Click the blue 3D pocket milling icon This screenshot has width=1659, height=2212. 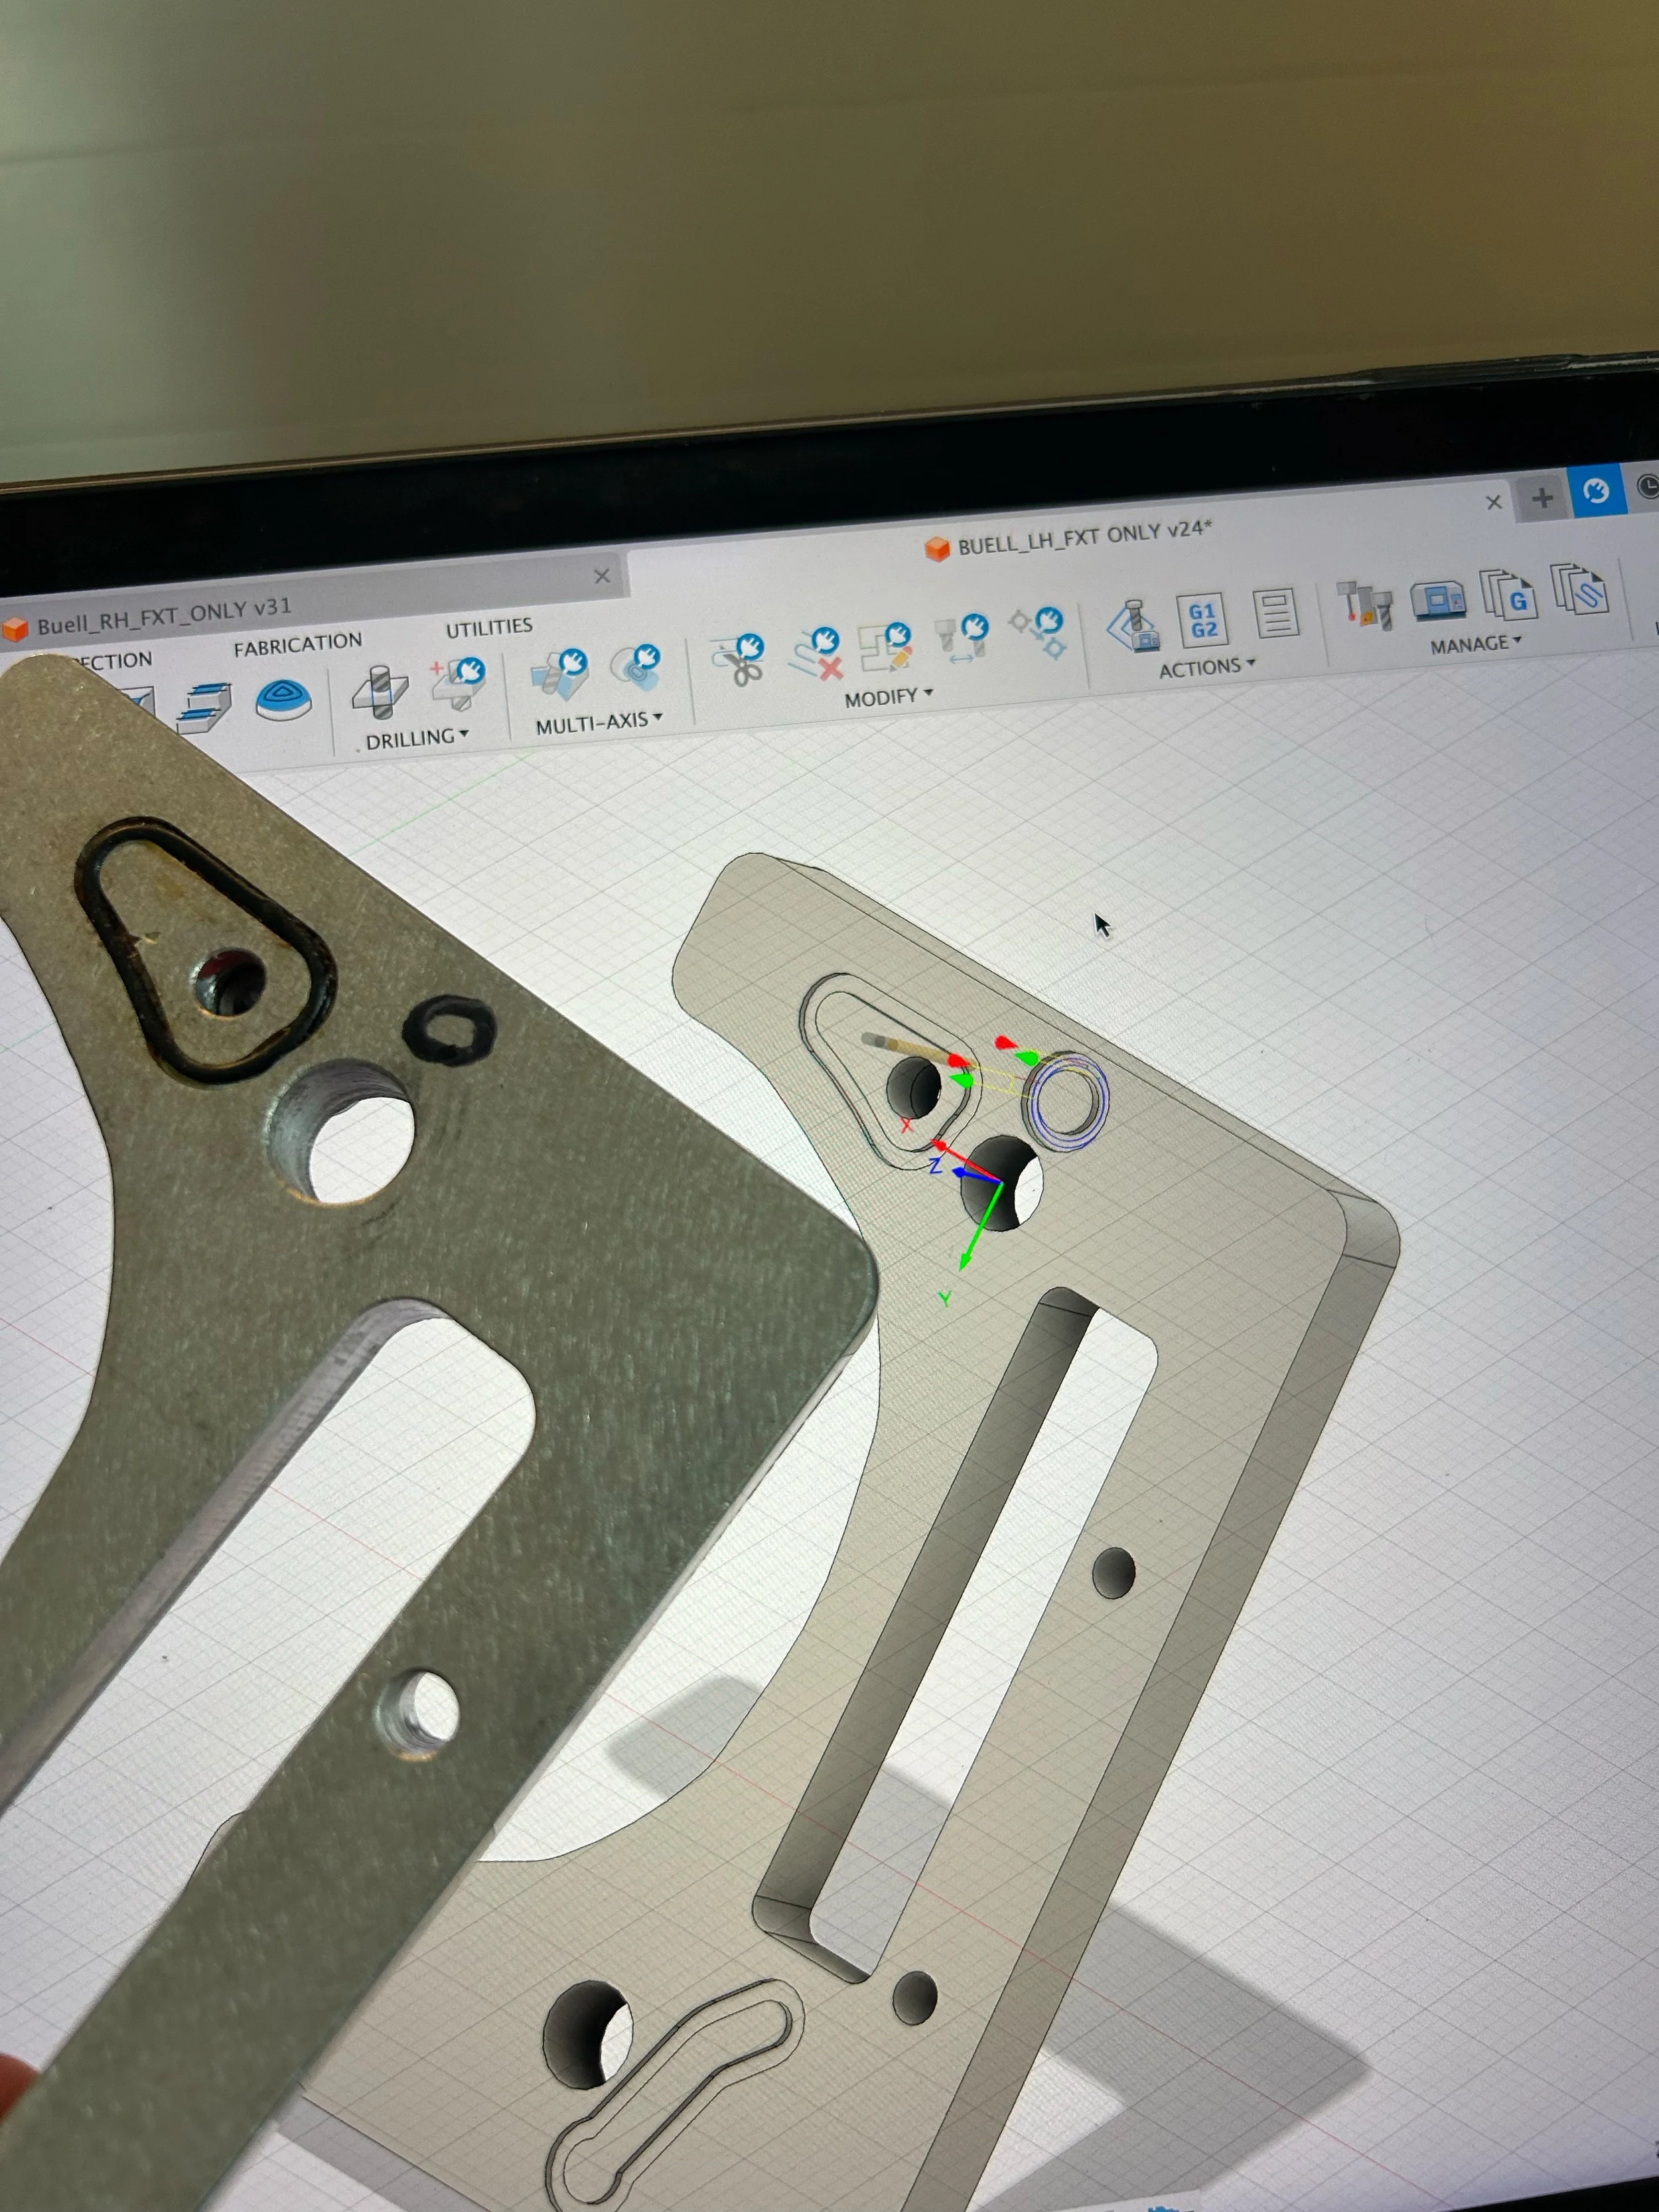click(283, 701)
